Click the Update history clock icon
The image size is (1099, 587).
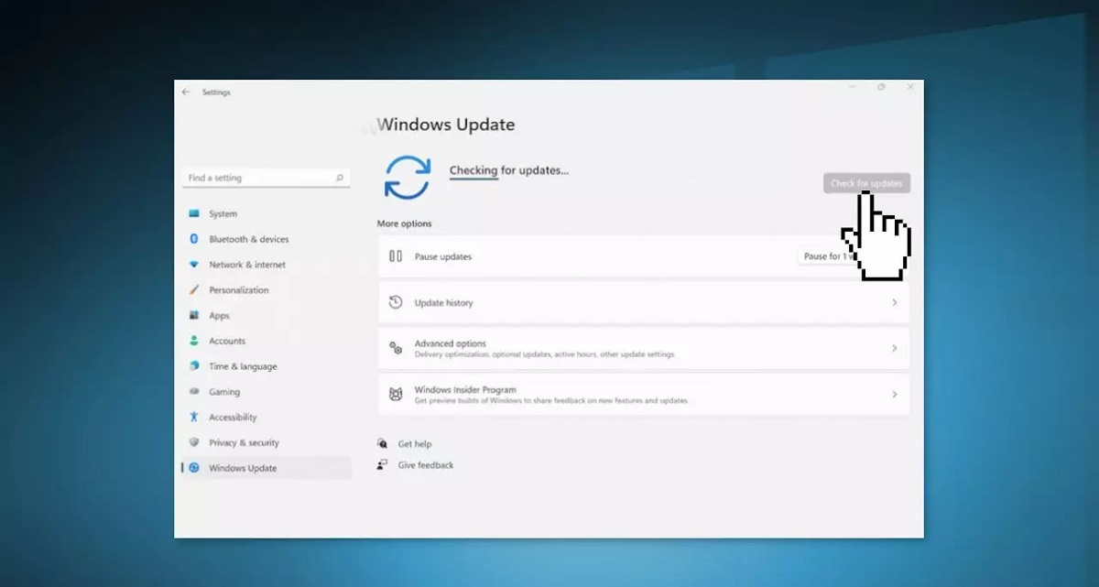396,302
